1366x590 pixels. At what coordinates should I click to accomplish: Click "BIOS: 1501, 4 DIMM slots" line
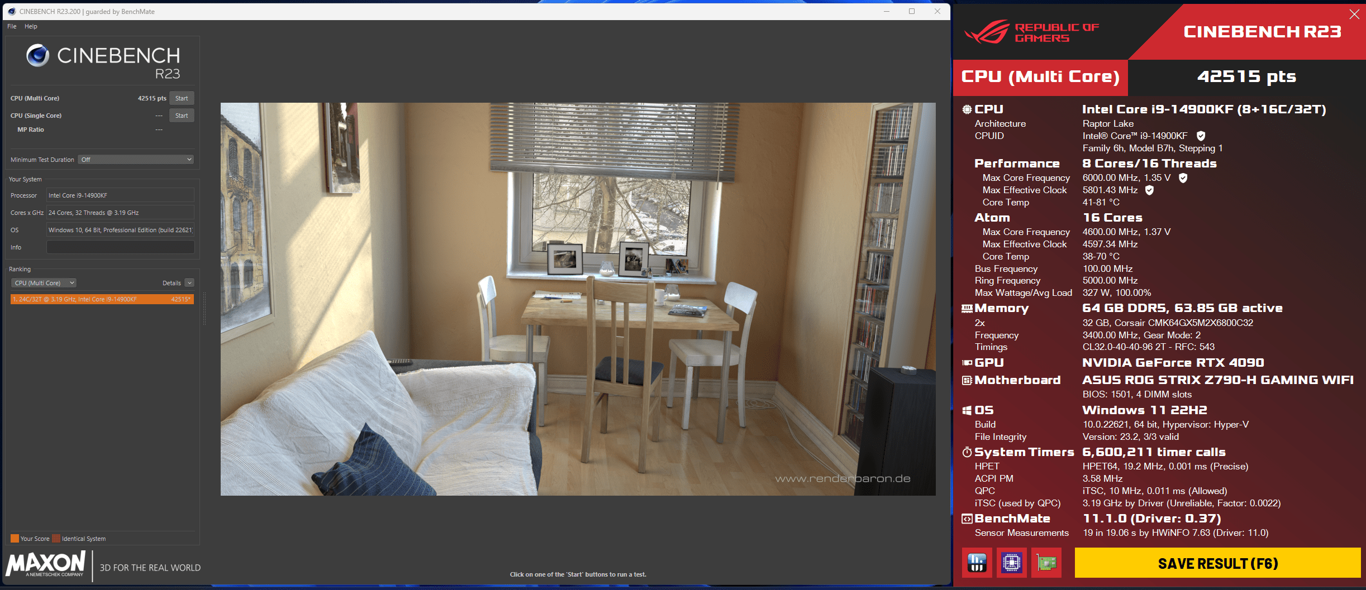coord(1137,395)
